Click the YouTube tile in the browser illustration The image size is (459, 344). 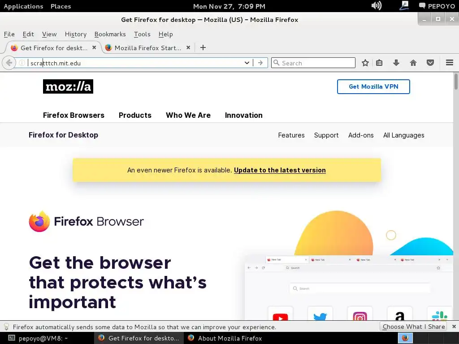pyautogui.click(x=281, y=314)
